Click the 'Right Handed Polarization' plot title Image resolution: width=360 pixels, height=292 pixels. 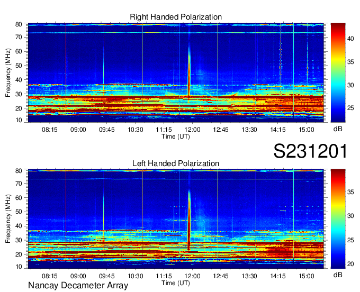pyautogui.click(x=176, y=17)
